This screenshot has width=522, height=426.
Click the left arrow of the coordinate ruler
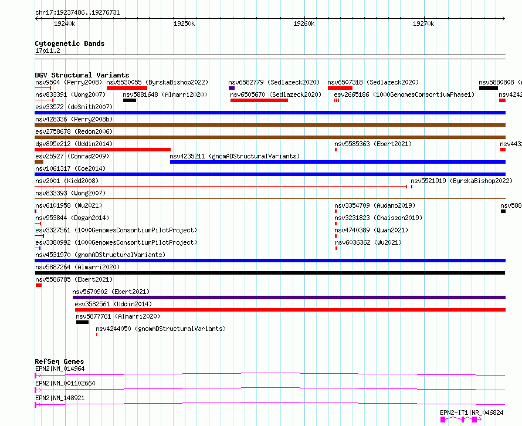(x=36, y=18)
